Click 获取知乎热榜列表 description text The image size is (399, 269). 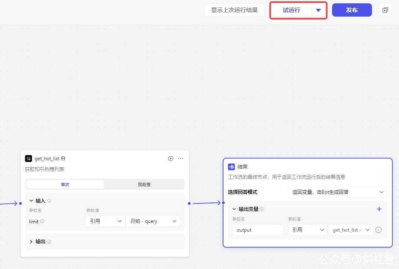pyautogui.click(x=44, y=169)
